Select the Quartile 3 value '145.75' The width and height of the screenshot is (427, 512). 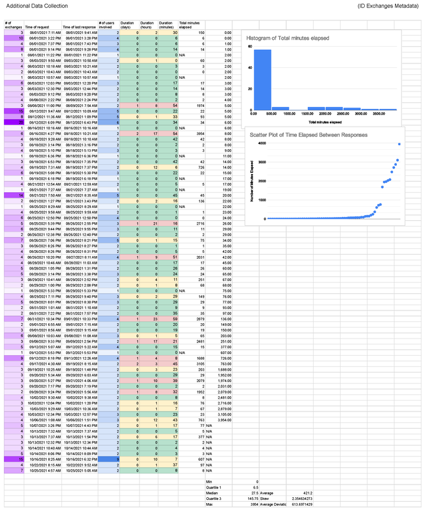[x=246, y=499]
